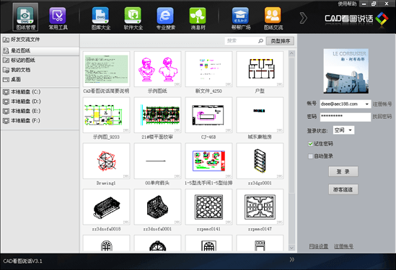Open the zz3dsofa0001 thumbnail
This screenshot has width=396, height=270.
tap(157, 207)
